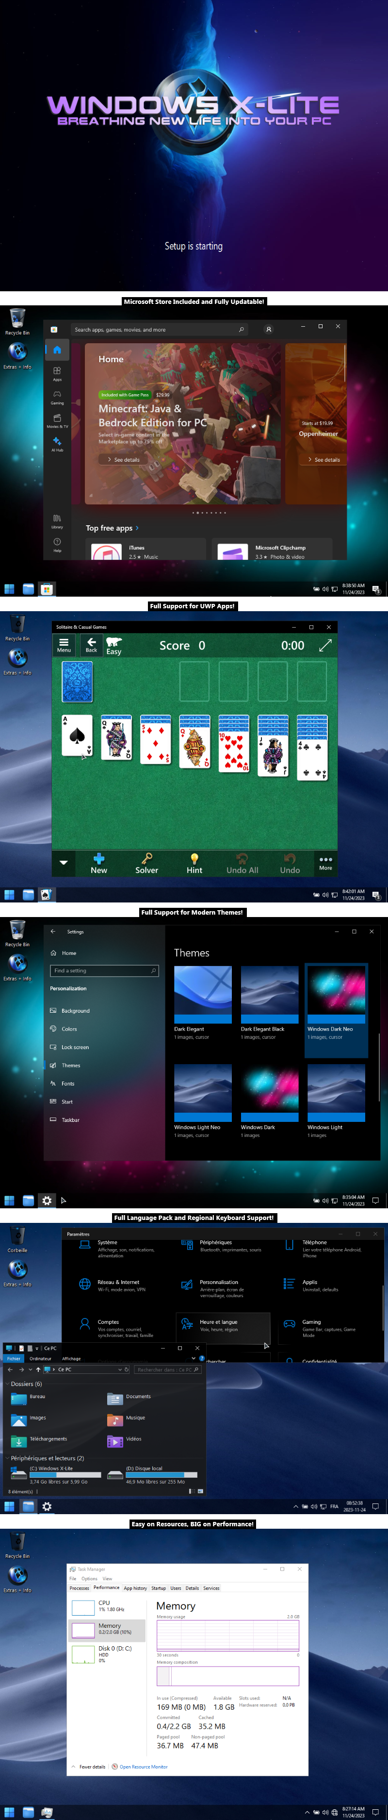Click the Hint lightbulb in Solitaire
This screenshot has width=388, height=1820.
click(194, 863)
